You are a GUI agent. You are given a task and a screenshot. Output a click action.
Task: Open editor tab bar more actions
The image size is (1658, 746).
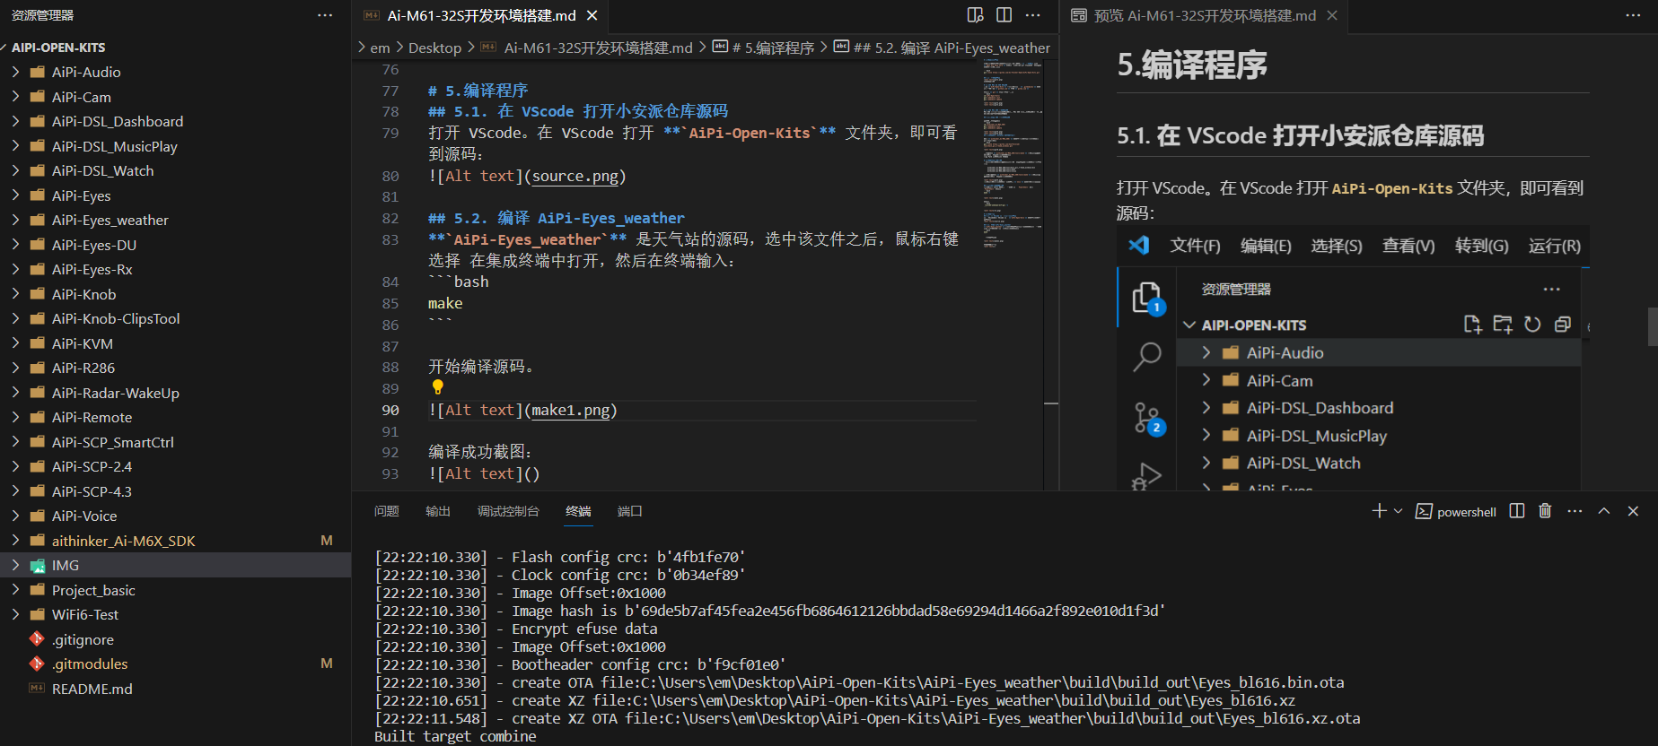[x=1033, y=15]
